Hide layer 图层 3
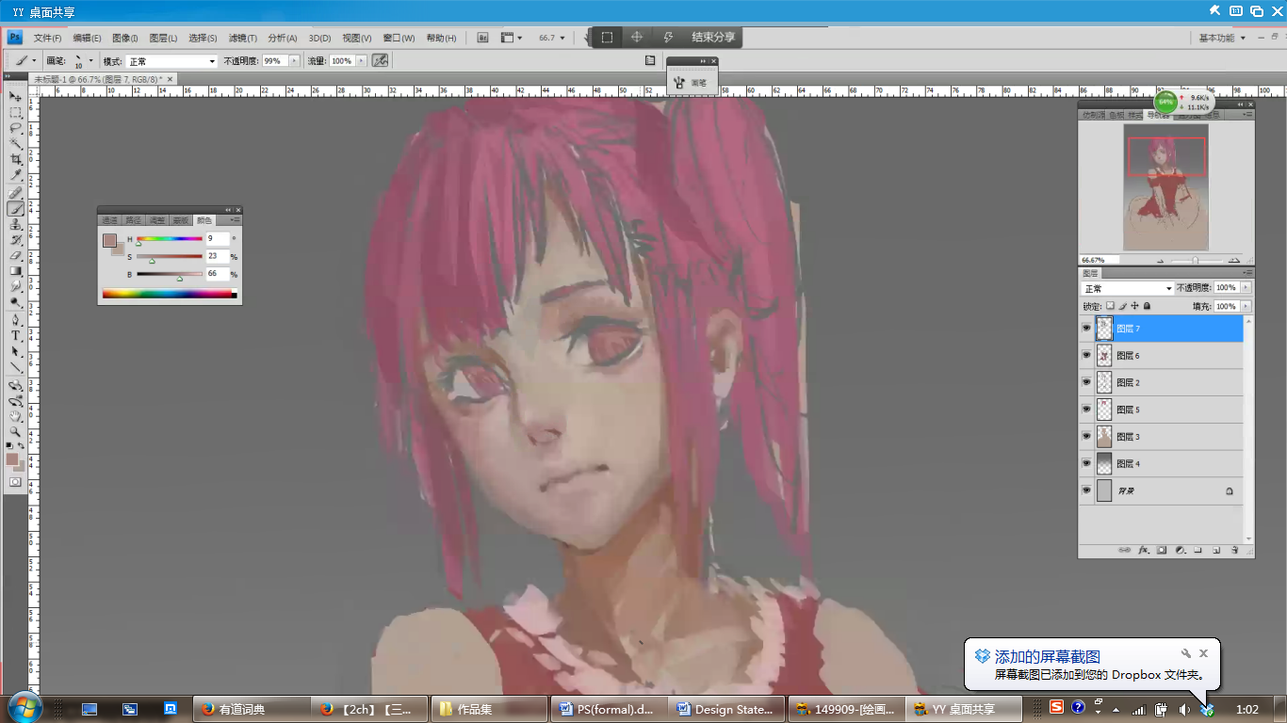Viewport: 1287px width, 723px height. [1086, 437]
